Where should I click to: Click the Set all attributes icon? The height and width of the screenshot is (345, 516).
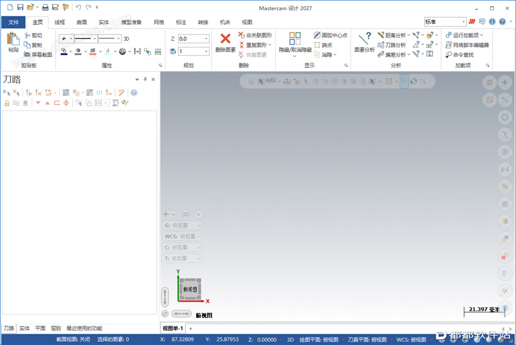pos(158,52)
